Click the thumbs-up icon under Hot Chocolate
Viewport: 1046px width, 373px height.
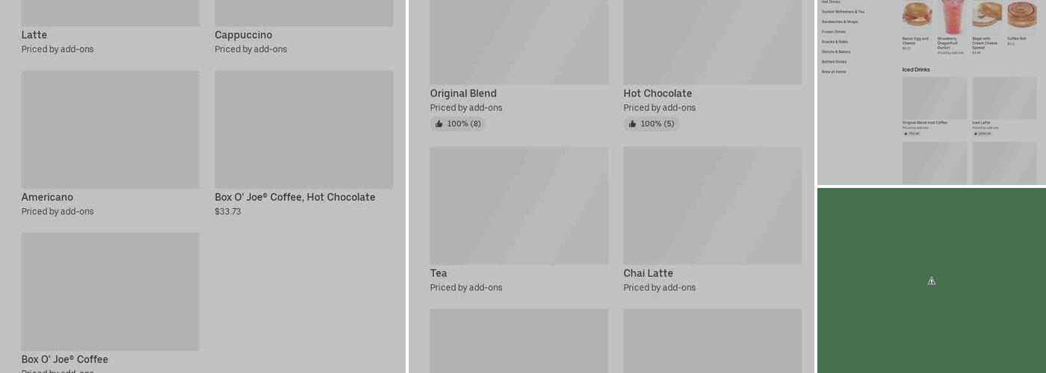(633, 124)
